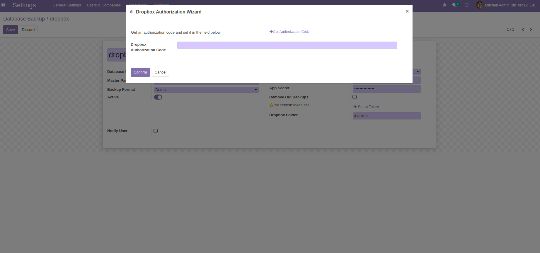Click the Get Authorization Code link
The image size is (540, 253).
[x=289, y=32]
